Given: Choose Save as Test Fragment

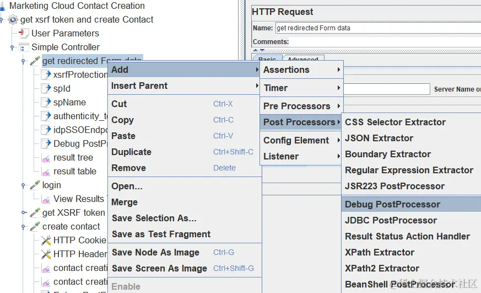Looking at the screenshot, I should tap(184, 234).
